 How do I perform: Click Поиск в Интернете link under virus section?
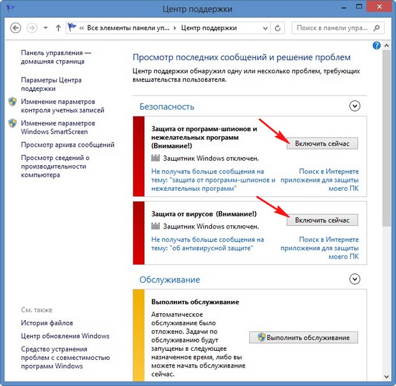pos(319,248)
